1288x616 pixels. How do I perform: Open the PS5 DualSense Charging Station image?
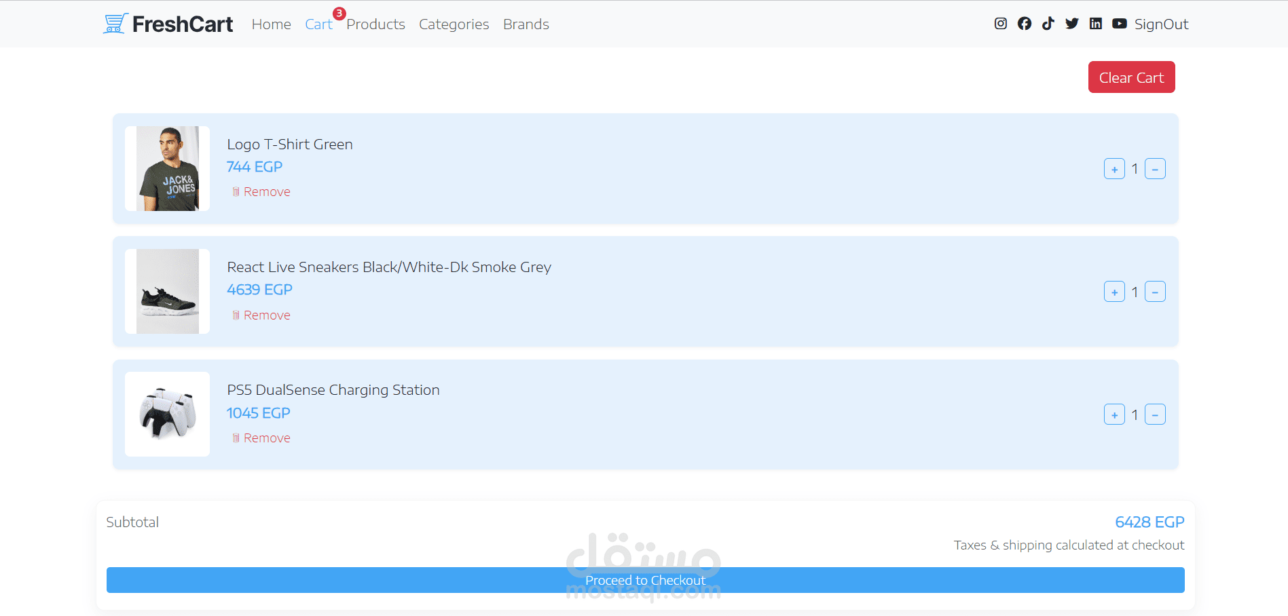[167, 414]
